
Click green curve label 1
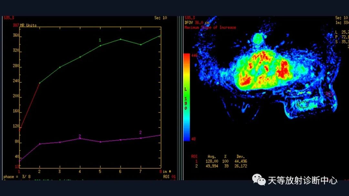100,40
